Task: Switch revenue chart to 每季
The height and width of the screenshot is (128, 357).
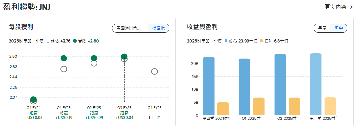Action: [339, 28]
